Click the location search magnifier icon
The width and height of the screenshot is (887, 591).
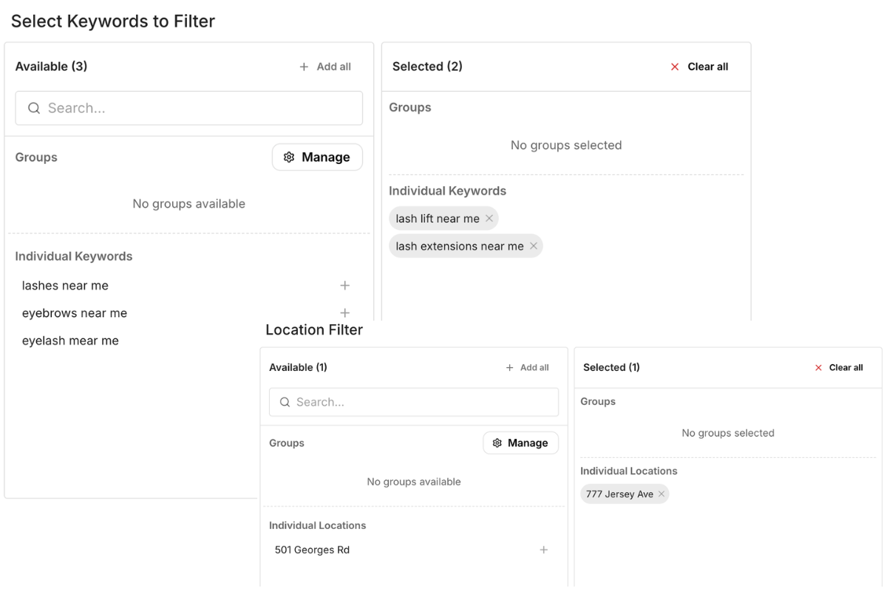tap(285, 403)
